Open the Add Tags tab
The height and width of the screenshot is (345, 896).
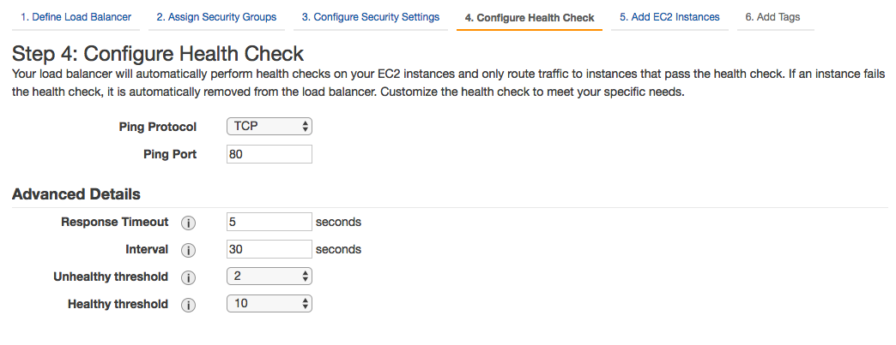click(x=772, y=17)
